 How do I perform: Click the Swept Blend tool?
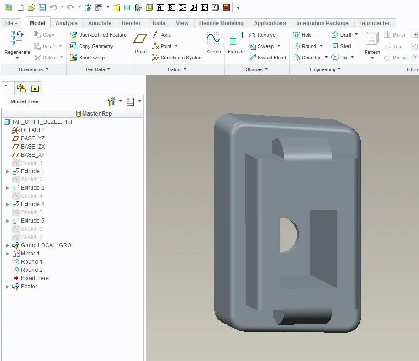(267, 58)
